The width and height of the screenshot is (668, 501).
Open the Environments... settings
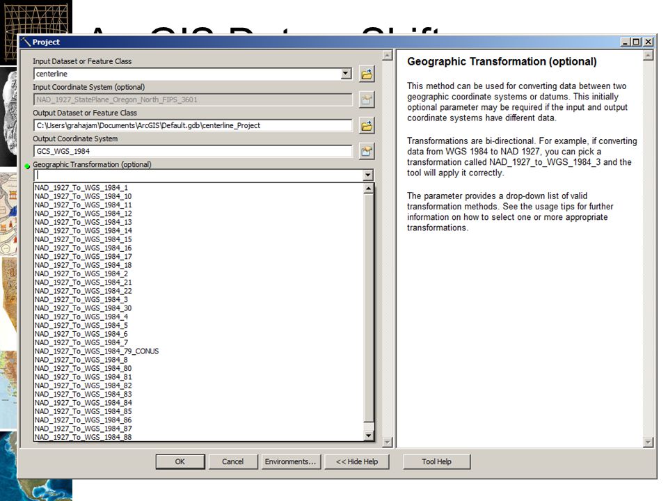[x=290, y=461]
